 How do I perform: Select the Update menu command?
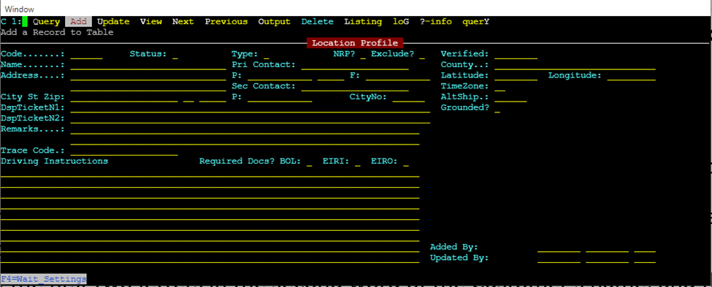[113, 22]
